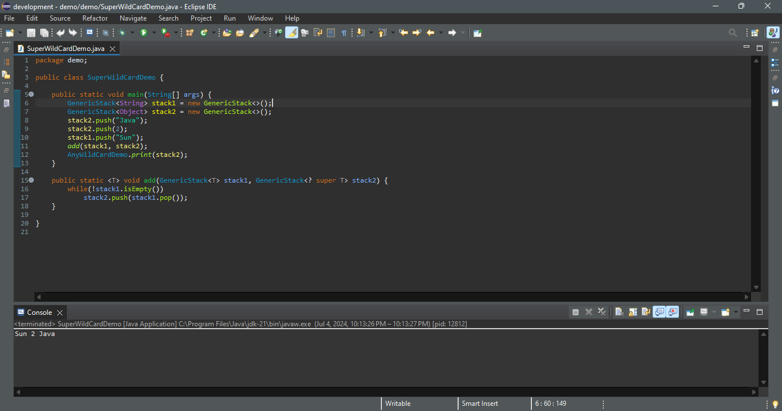Toggle Show Console on Standard Out change
782x411 pixels.
(x=659, y=312)
